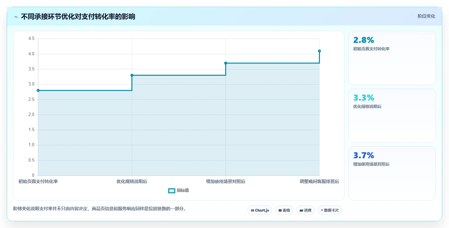Open the 进度 chip
This screenshot has width=449, height=228.
(x=305, y=210)
